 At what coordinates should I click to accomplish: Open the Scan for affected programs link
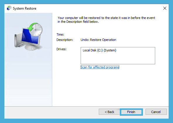(100, 67)
